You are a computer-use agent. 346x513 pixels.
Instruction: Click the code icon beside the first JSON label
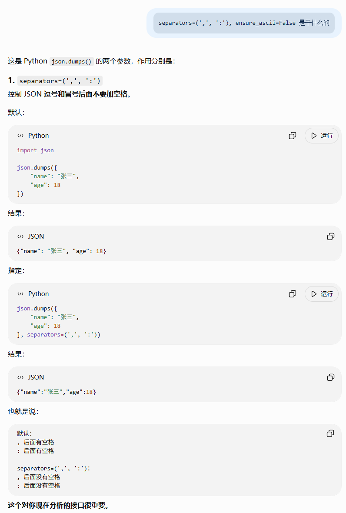(20, 236)
